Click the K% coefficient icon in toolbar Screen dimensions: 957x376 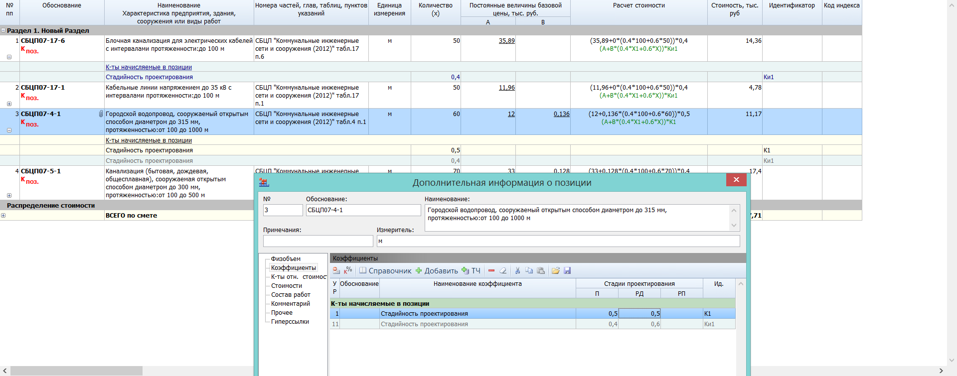click(x=348, y=270)
